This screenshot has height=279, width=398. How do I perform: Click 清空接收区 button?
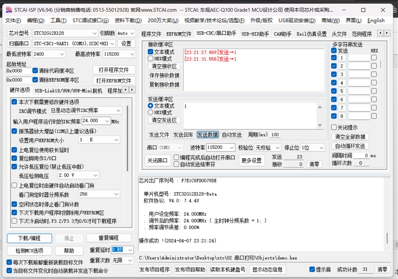click(164, 66)
